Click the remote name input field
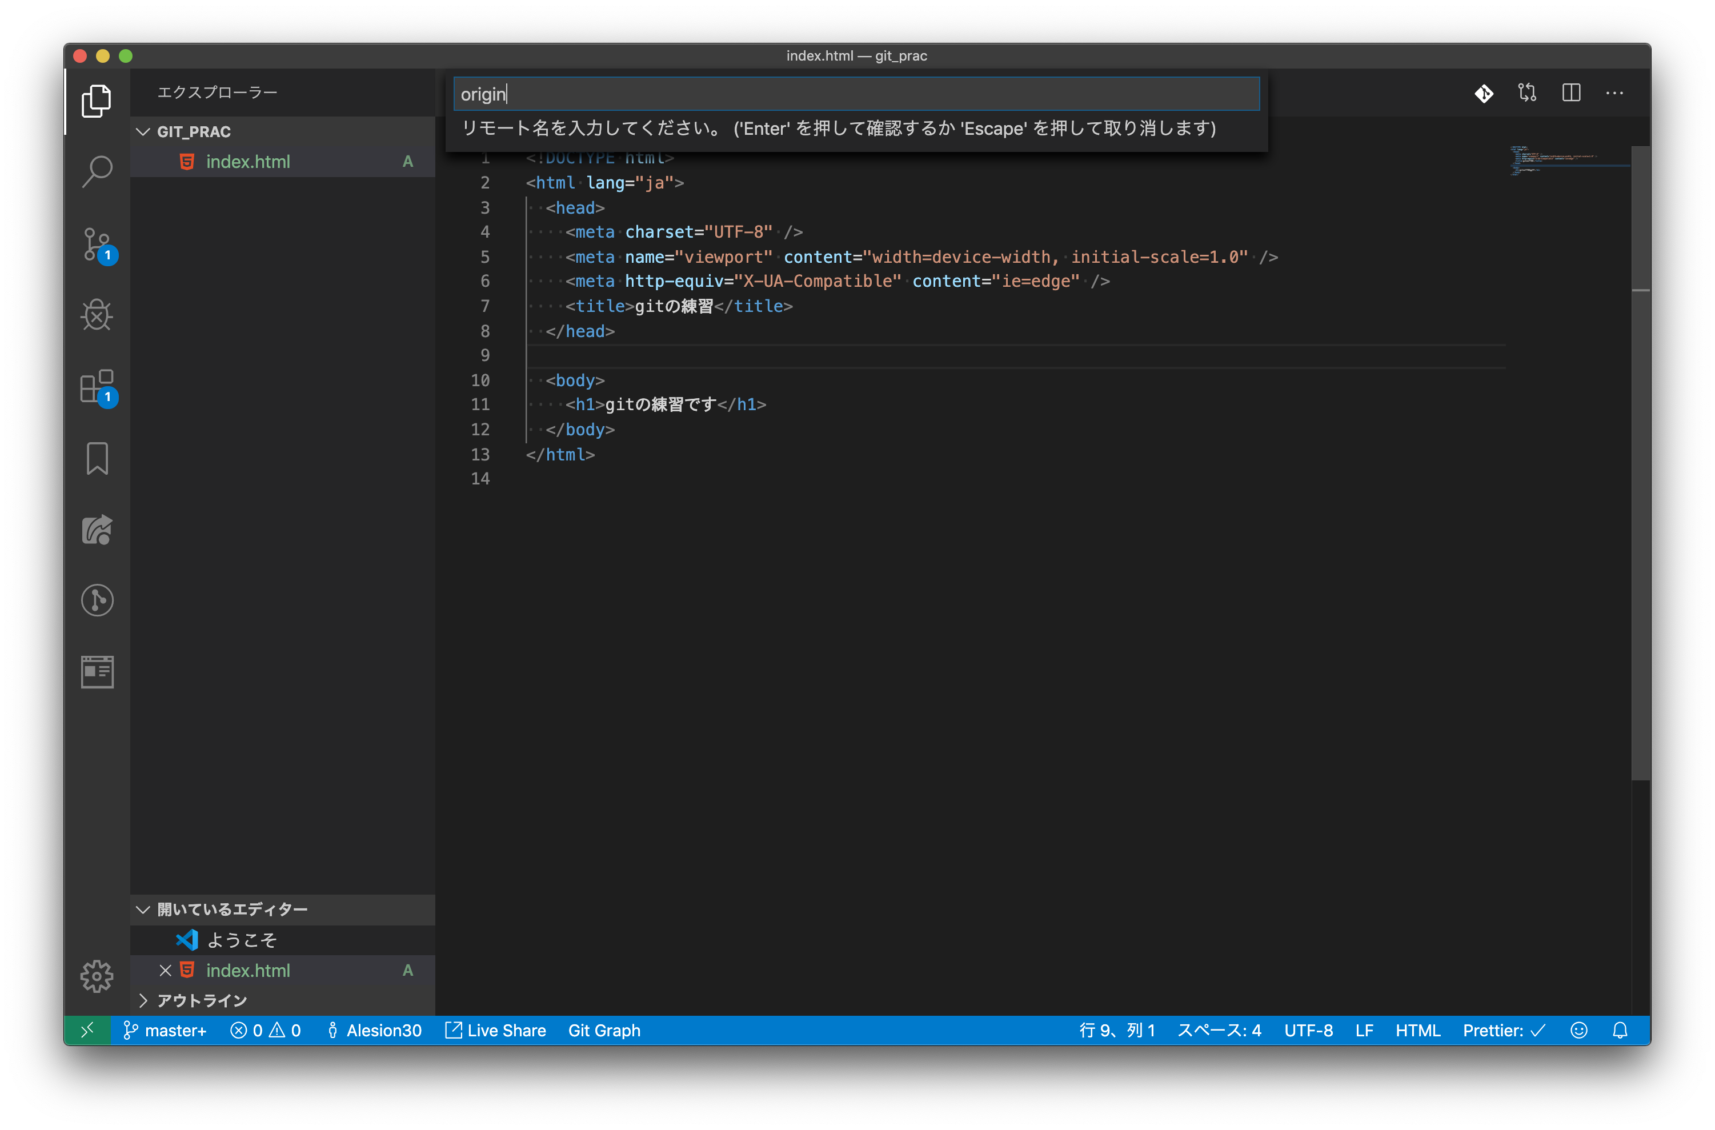Image resolution: width=1715 pixels, height=1130 pixels. pyautogui.click(x=856, y=94)
